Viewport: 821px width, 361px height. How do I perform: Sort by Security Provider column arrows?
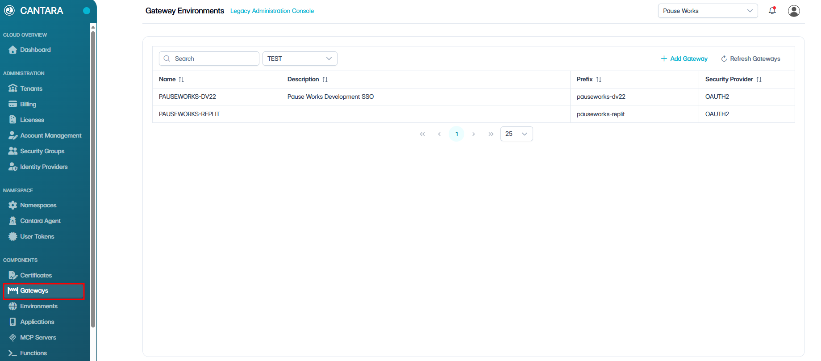759,80
